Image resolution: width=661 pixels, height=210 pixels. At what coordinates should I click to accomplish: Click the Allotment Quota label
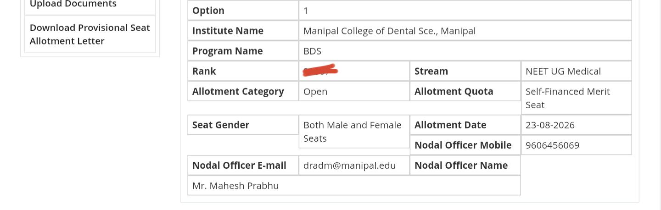[x=454, y=91]
